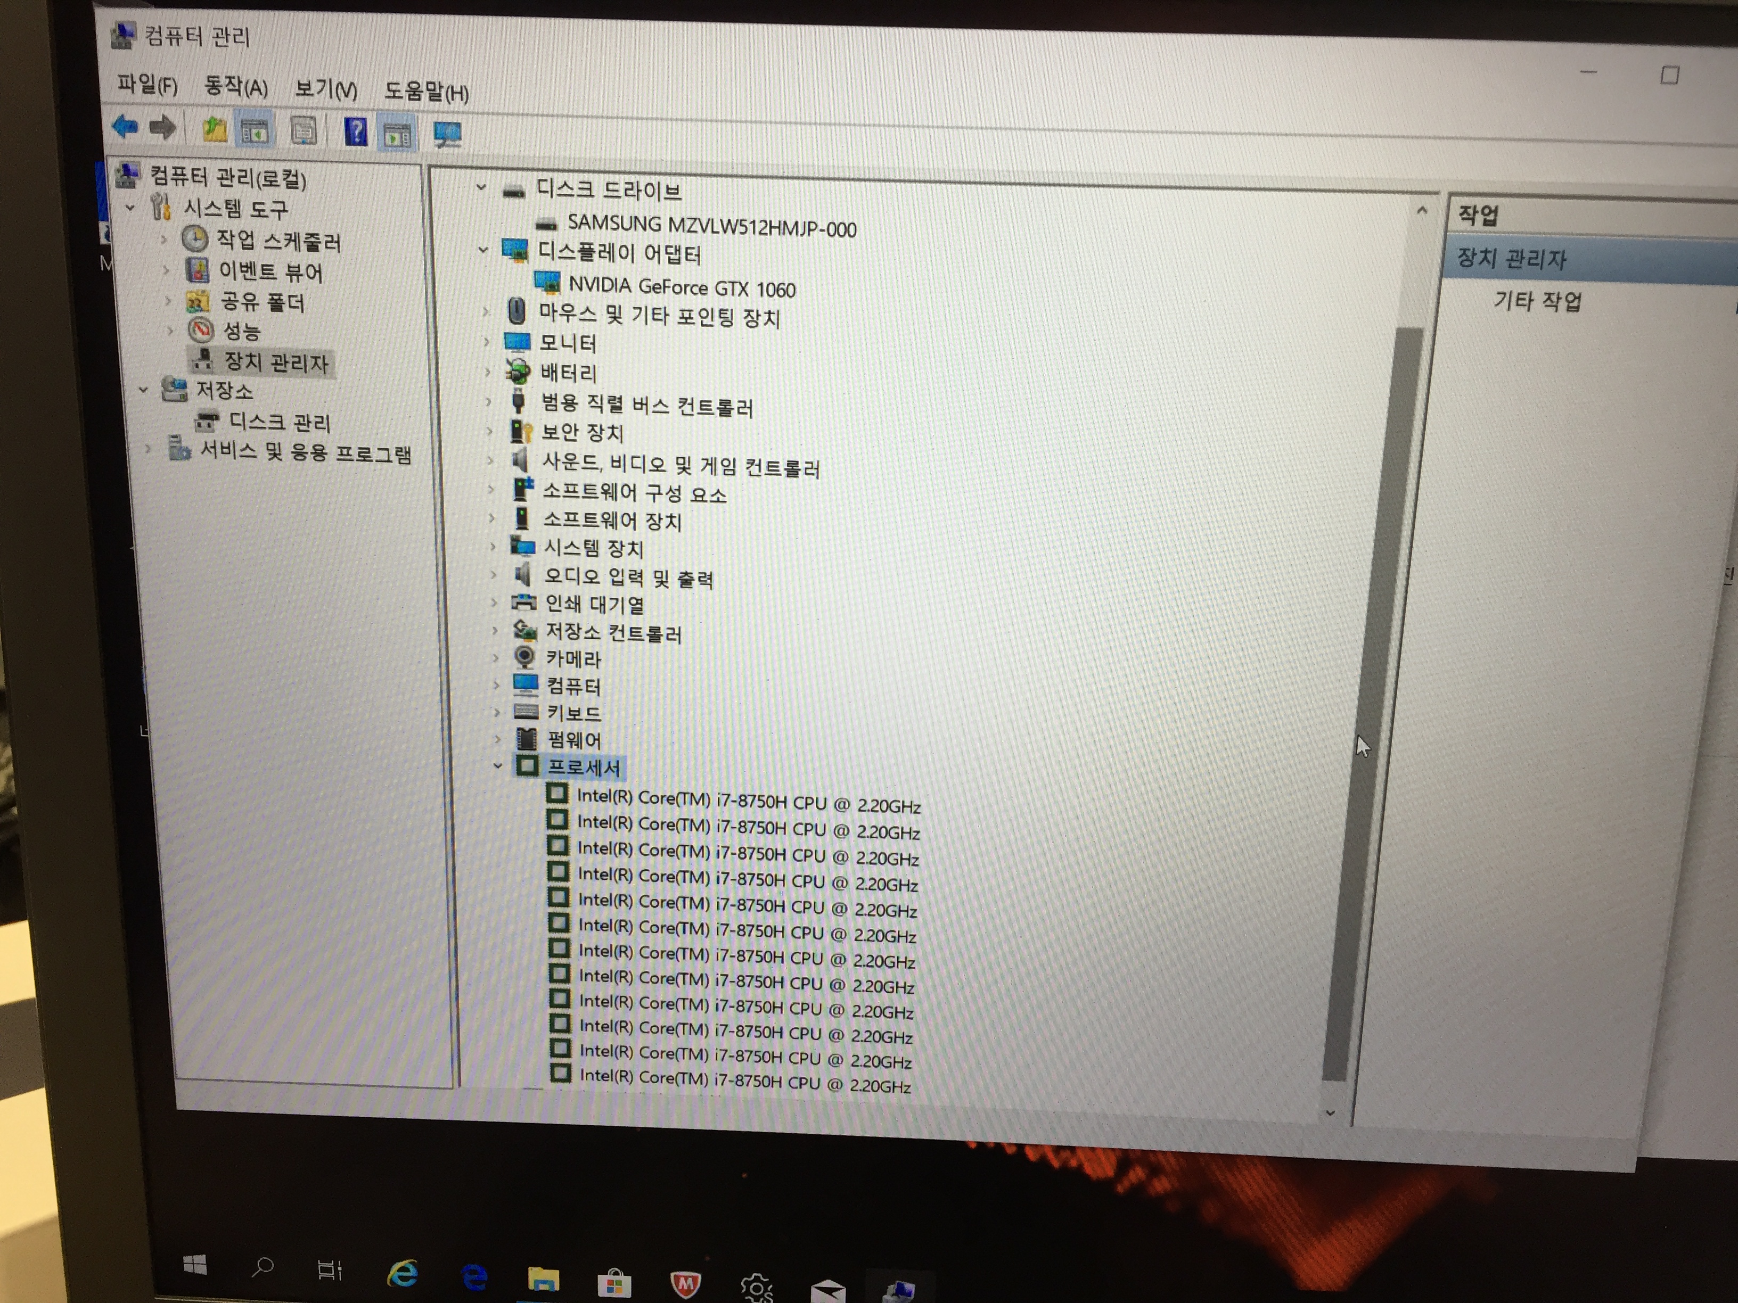Click the vertical scrollbar thumb
The image size is (1738, 1303).
(1373, 704)
